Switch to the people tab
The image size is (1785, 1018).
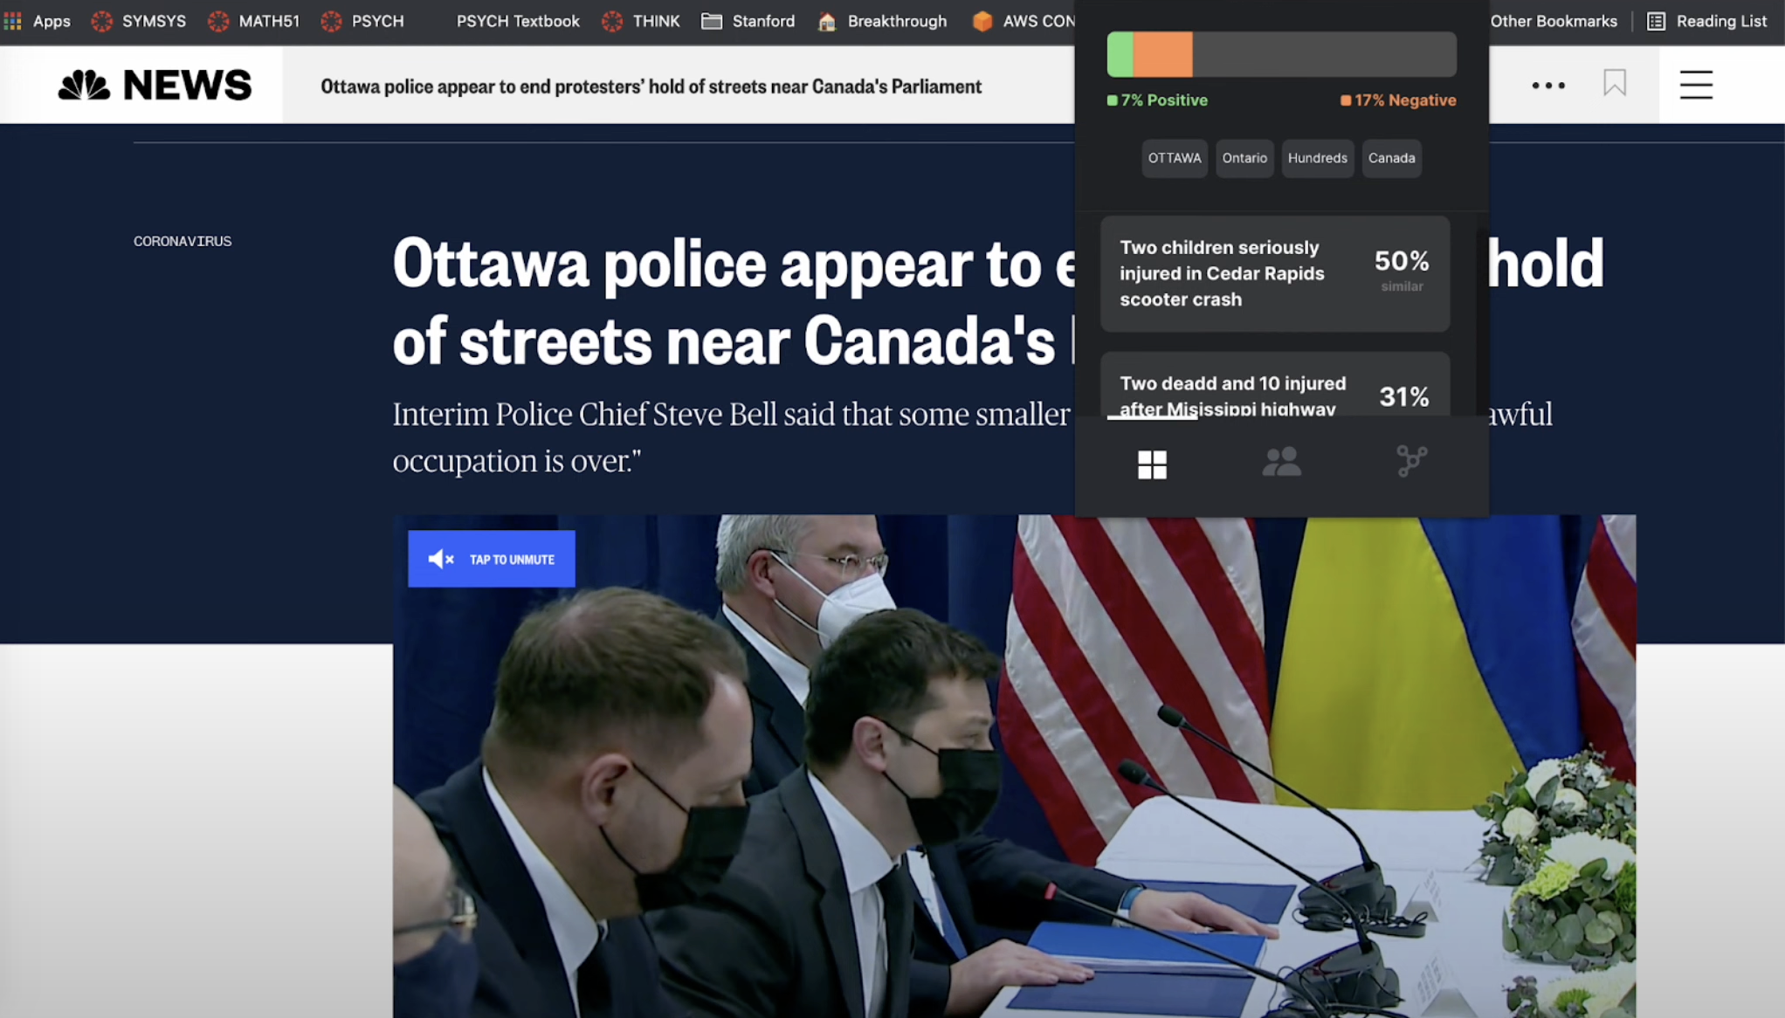(x=1281, y=462)
